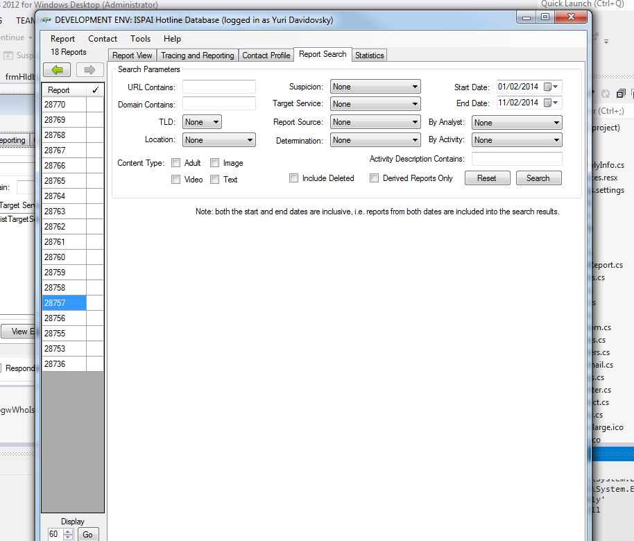
Task: Expand the Suspicion dropdown
Action: [x=375, y=87]
